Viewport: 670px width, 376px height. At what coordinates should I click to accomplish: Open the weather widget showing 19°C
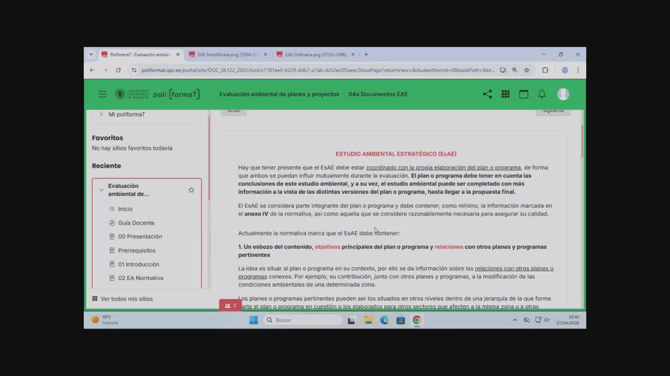pos(105,320)
